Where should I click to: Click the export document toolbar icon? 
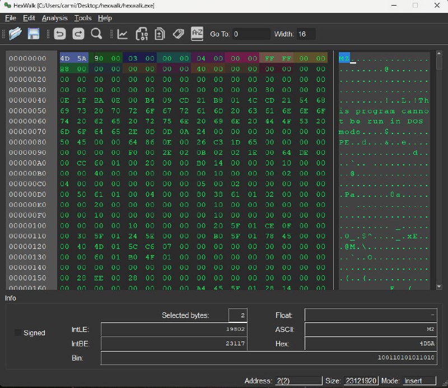point(160,34)
